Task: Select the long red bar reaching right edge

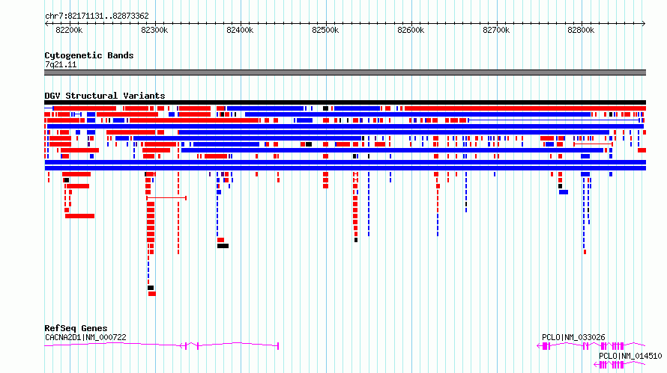Action: [x=525, y=108]
